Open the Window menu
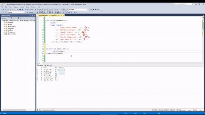Screen dimensions: 205x115 (33, 7)
